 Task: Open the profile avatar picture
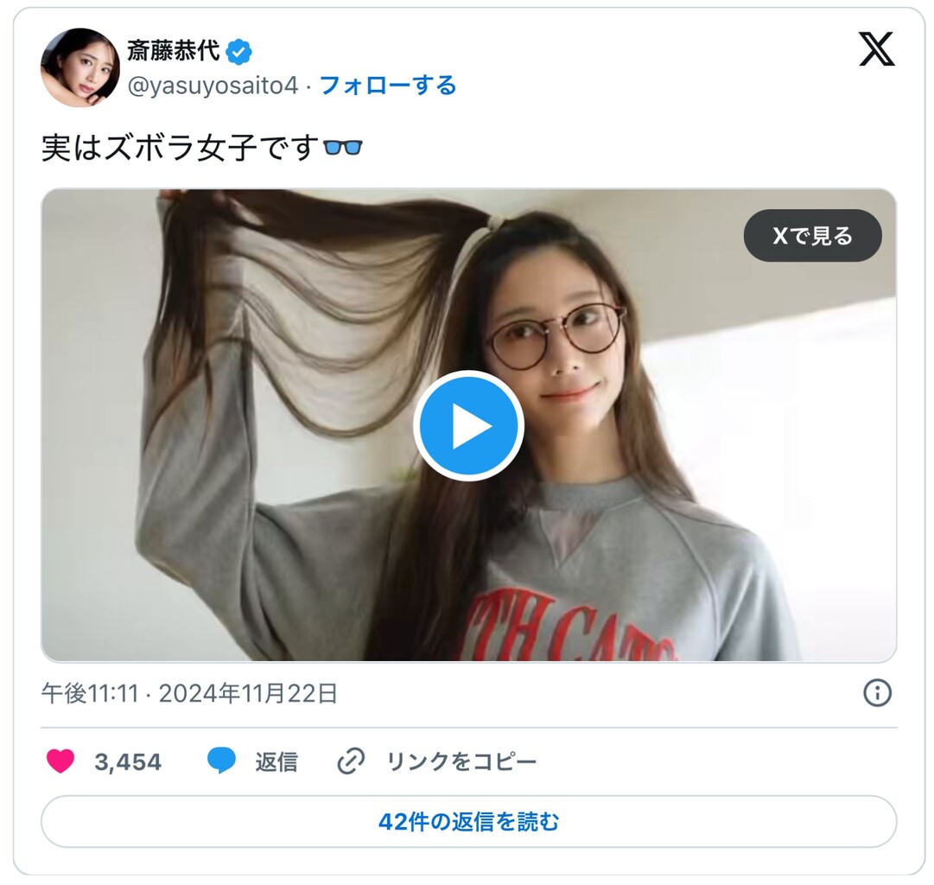point(79,67)
